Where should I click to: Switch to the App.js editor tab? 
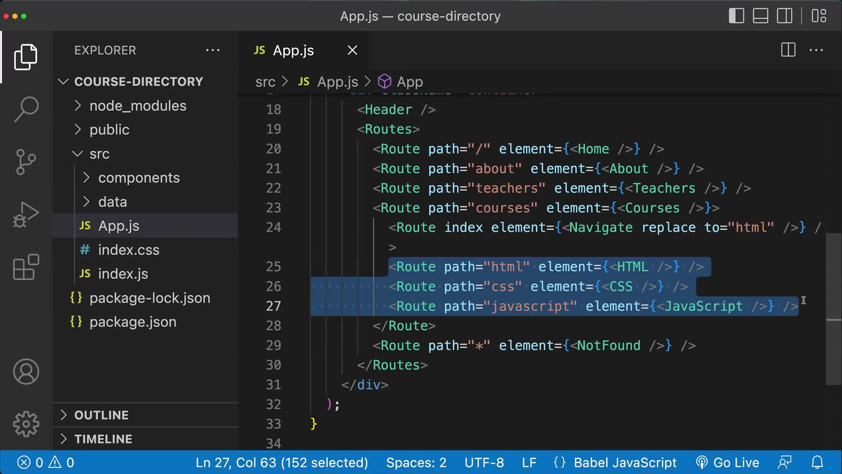pos(293,50)
